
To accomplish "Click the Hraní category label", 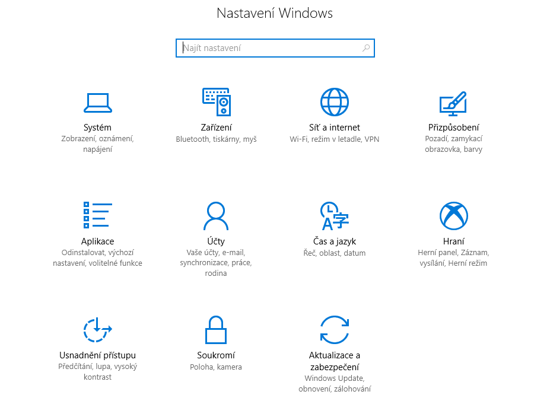I will [x=453, y=241].
